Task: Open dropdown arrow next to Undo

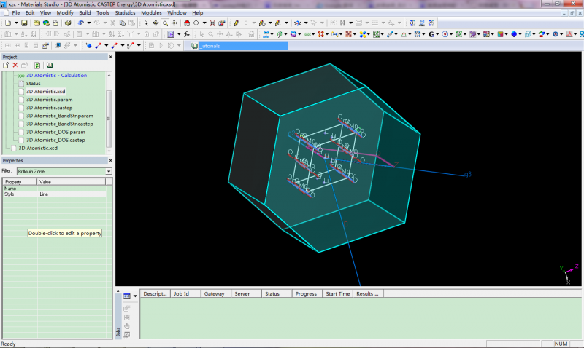Action: tap(88, 23)
